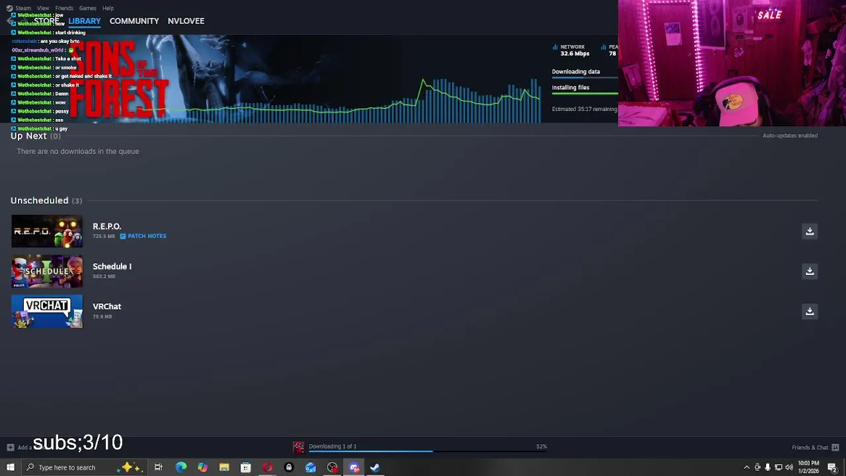
Task: Open the volume control in tray
Action: point(789,467)
